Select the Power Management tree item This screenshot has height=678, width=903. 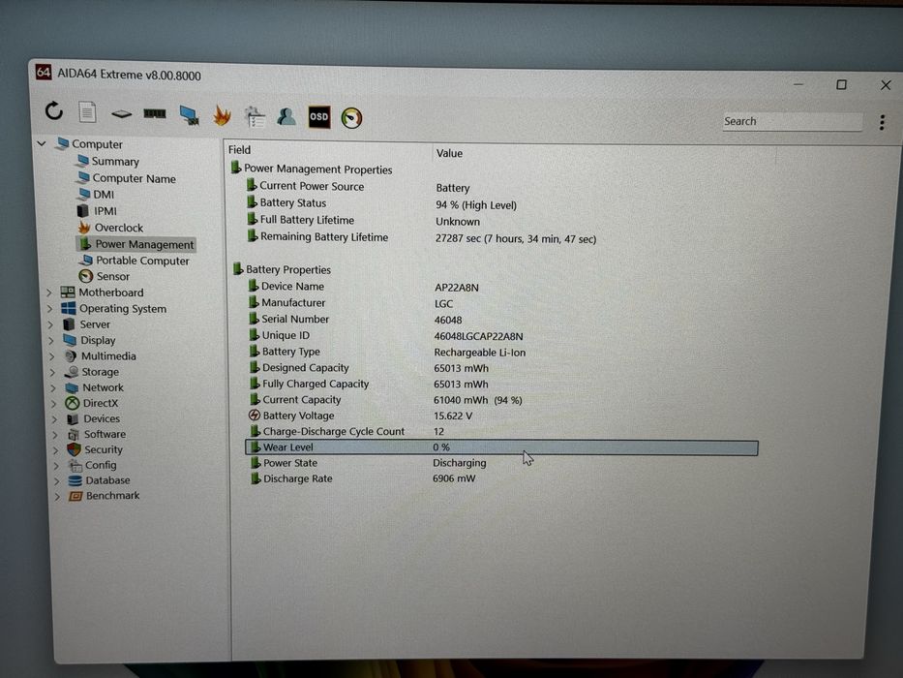[135, 244]
